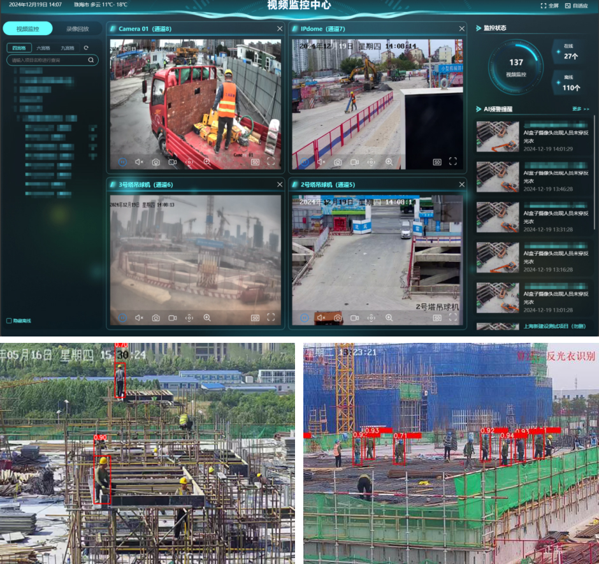Image resolution: width=599 pixels, height=564 pixels.
Task: Open SD quality selector on 2号塔吊球机 feed
Action: click(437, 317)
